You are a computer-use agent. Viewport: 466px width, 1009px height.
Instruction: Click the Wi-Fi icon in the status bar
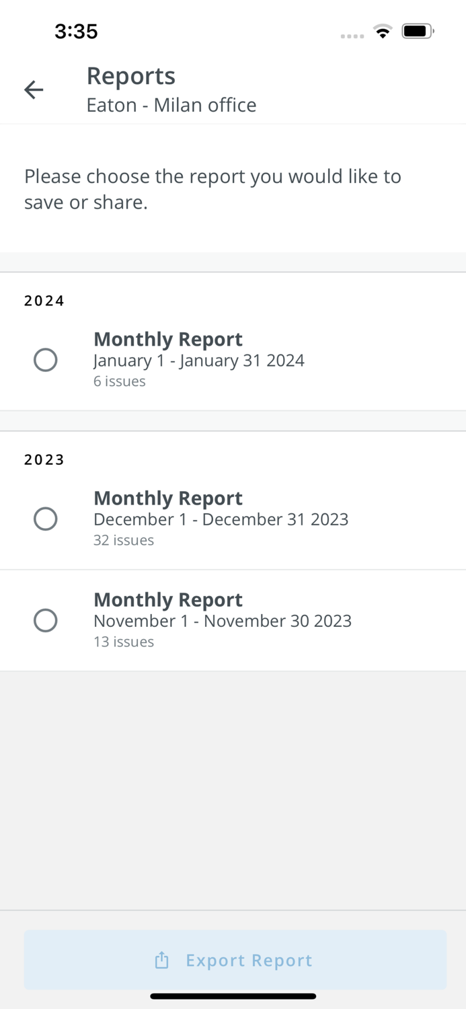point(382,31)
